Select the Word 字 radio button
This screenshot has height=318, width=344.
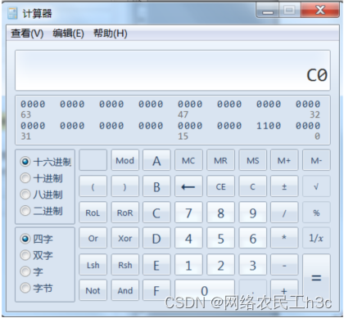(x=25, y=271)
